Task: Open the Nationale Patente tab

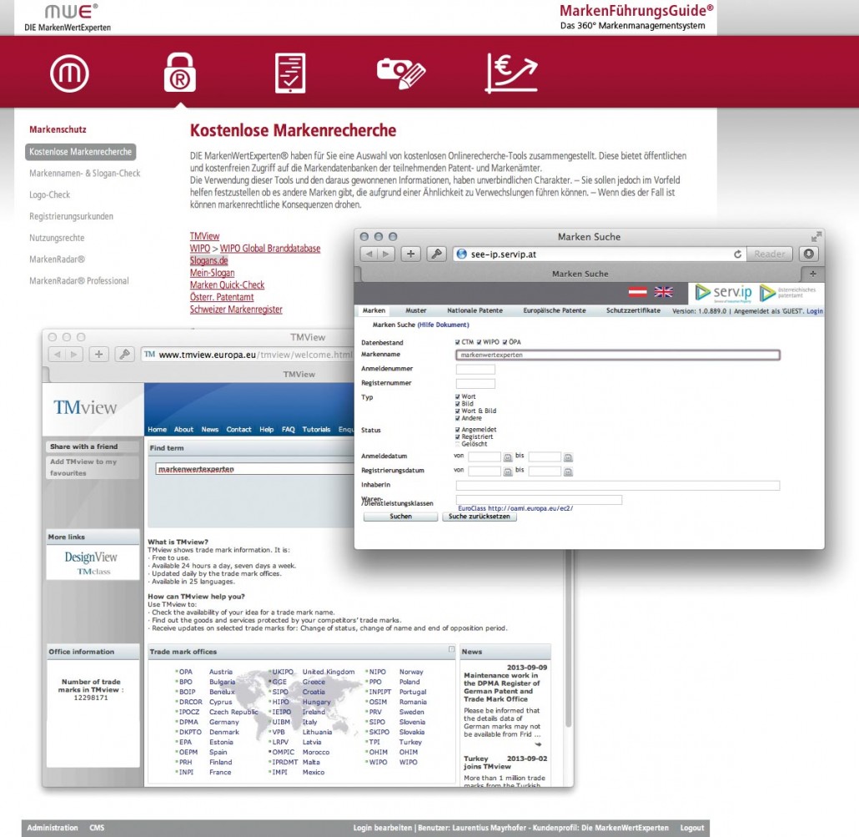Action: tap(475, 310)
